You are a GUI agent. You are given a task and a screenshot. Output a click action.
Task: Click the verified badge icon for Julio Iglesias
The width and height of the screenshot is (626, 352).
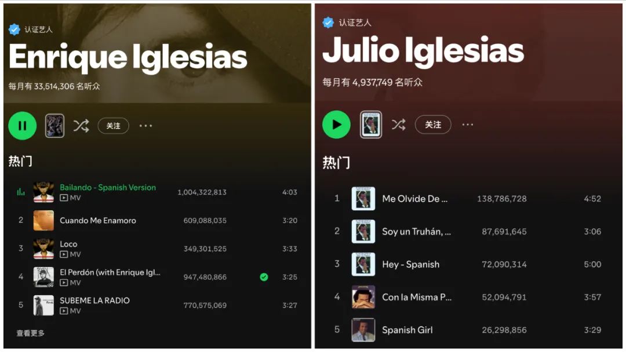click(328, 23)
